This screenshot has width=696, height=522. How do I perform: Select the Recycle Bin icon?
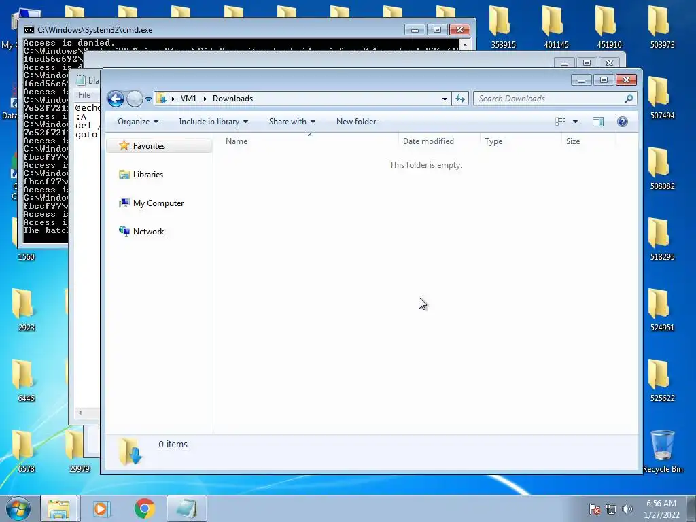coord(662,451)
